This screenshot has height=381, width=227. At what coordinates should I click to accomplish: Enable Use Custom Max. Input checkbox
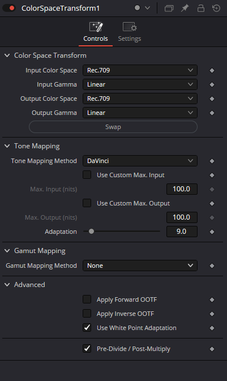(x=87, y=175)
